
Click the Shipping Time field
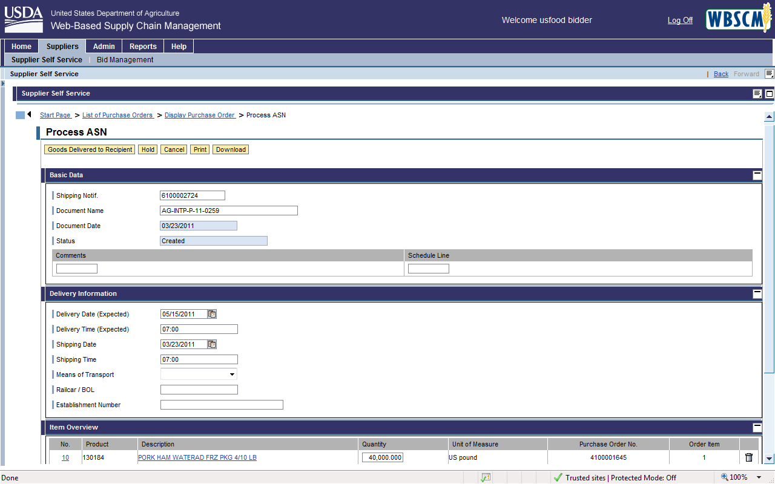199,359
